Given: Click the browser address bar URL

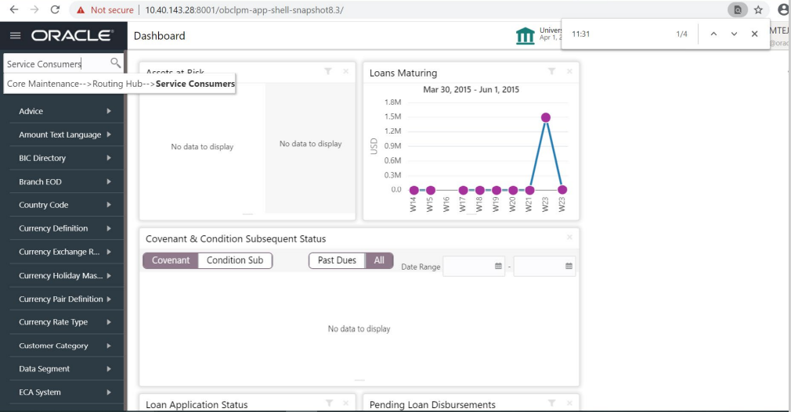Looking at the screenshot, I should point(244,10).
